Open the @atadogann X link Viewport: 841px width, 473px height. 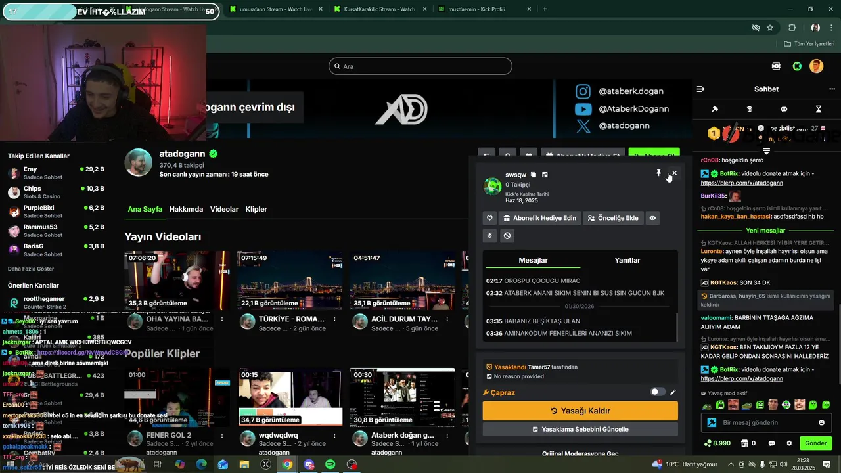pos(613,125)
